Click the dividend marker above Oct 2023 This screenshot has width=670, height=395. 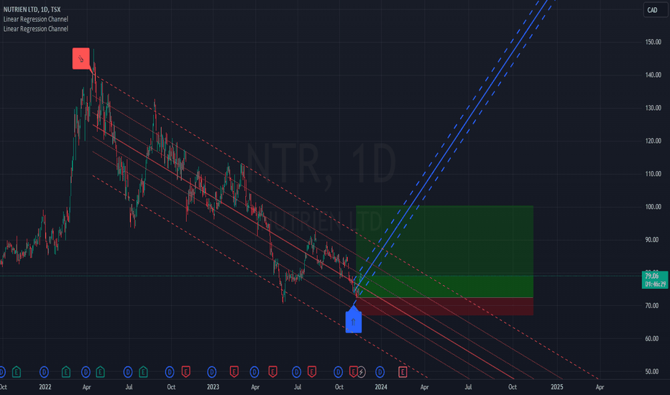[x=338, y=372]
